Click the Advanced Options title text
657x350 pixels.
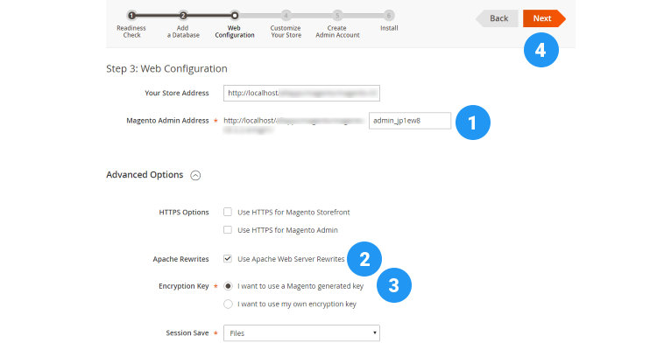click(x=145, y=175)
